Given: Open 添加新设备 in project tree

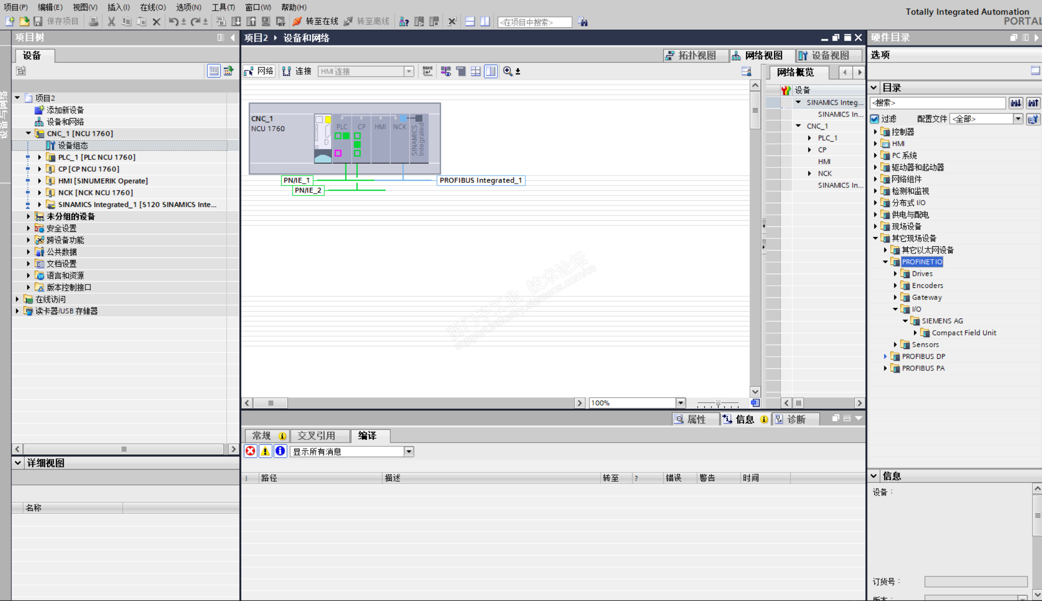Looking at the screenshot, I should [x=65, y=110].
